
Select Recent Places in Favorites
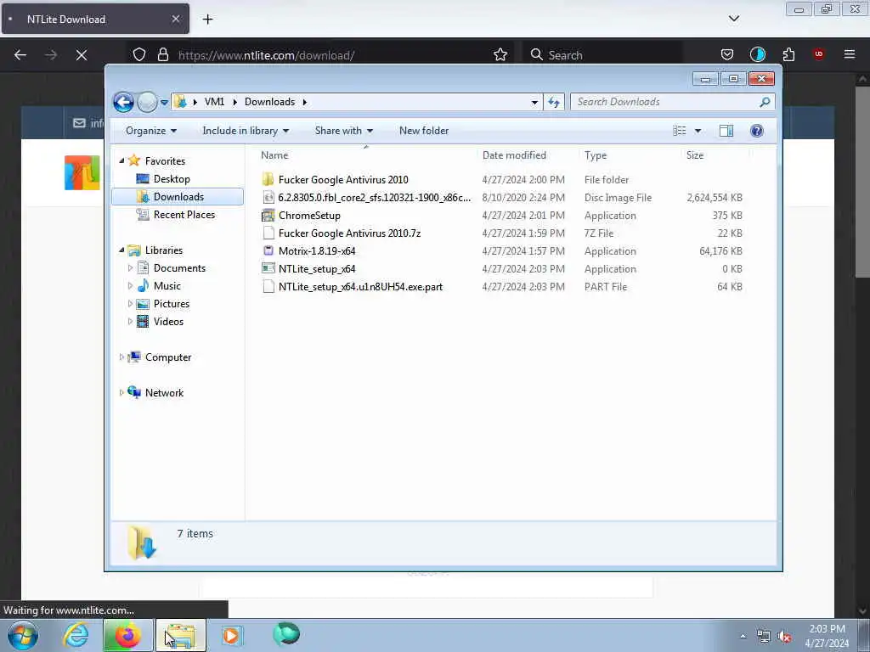184,215
